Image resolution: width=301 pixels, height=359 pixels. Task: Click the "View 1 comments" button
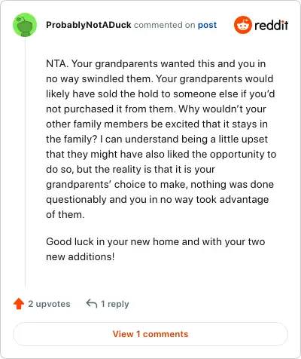[x=150, y=334]
